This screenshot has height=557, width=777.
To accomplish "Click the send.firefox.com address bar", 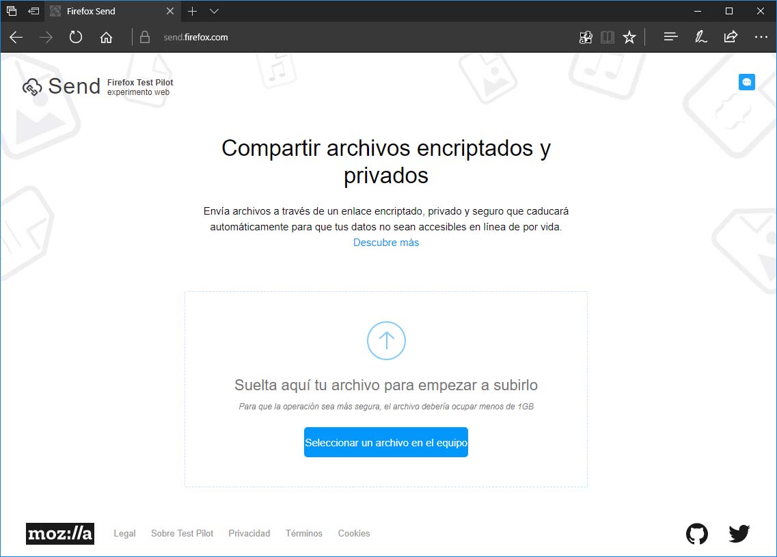I will (195, 37).
